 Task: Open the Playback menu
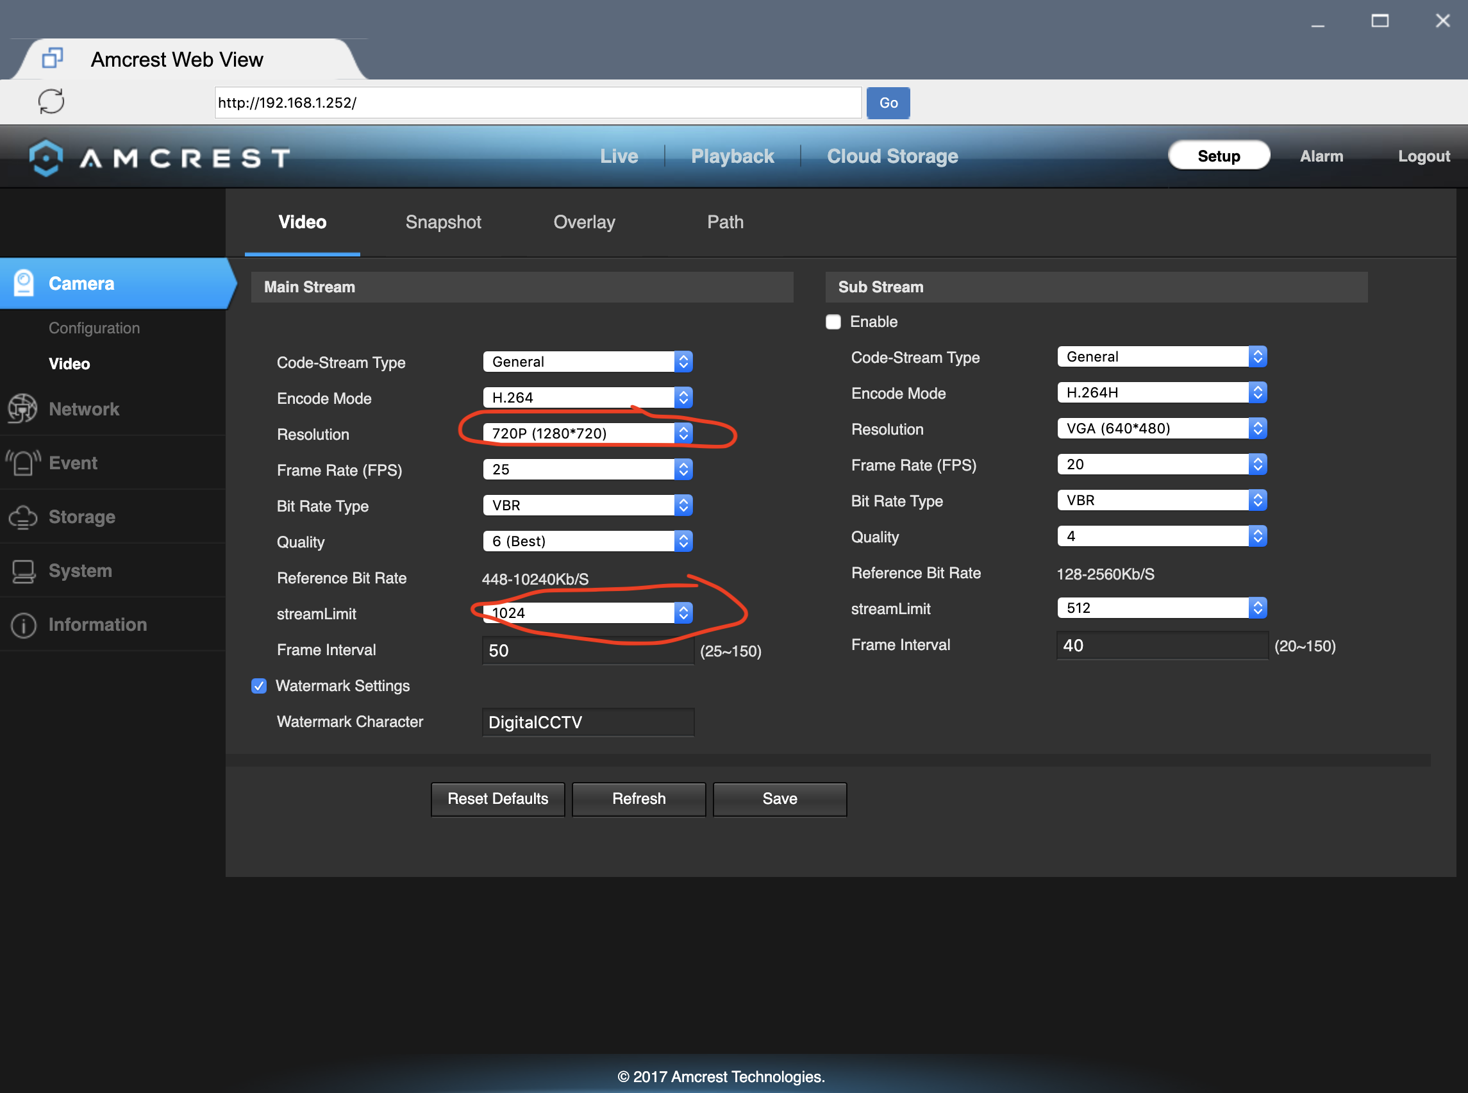tap(732, 156)
